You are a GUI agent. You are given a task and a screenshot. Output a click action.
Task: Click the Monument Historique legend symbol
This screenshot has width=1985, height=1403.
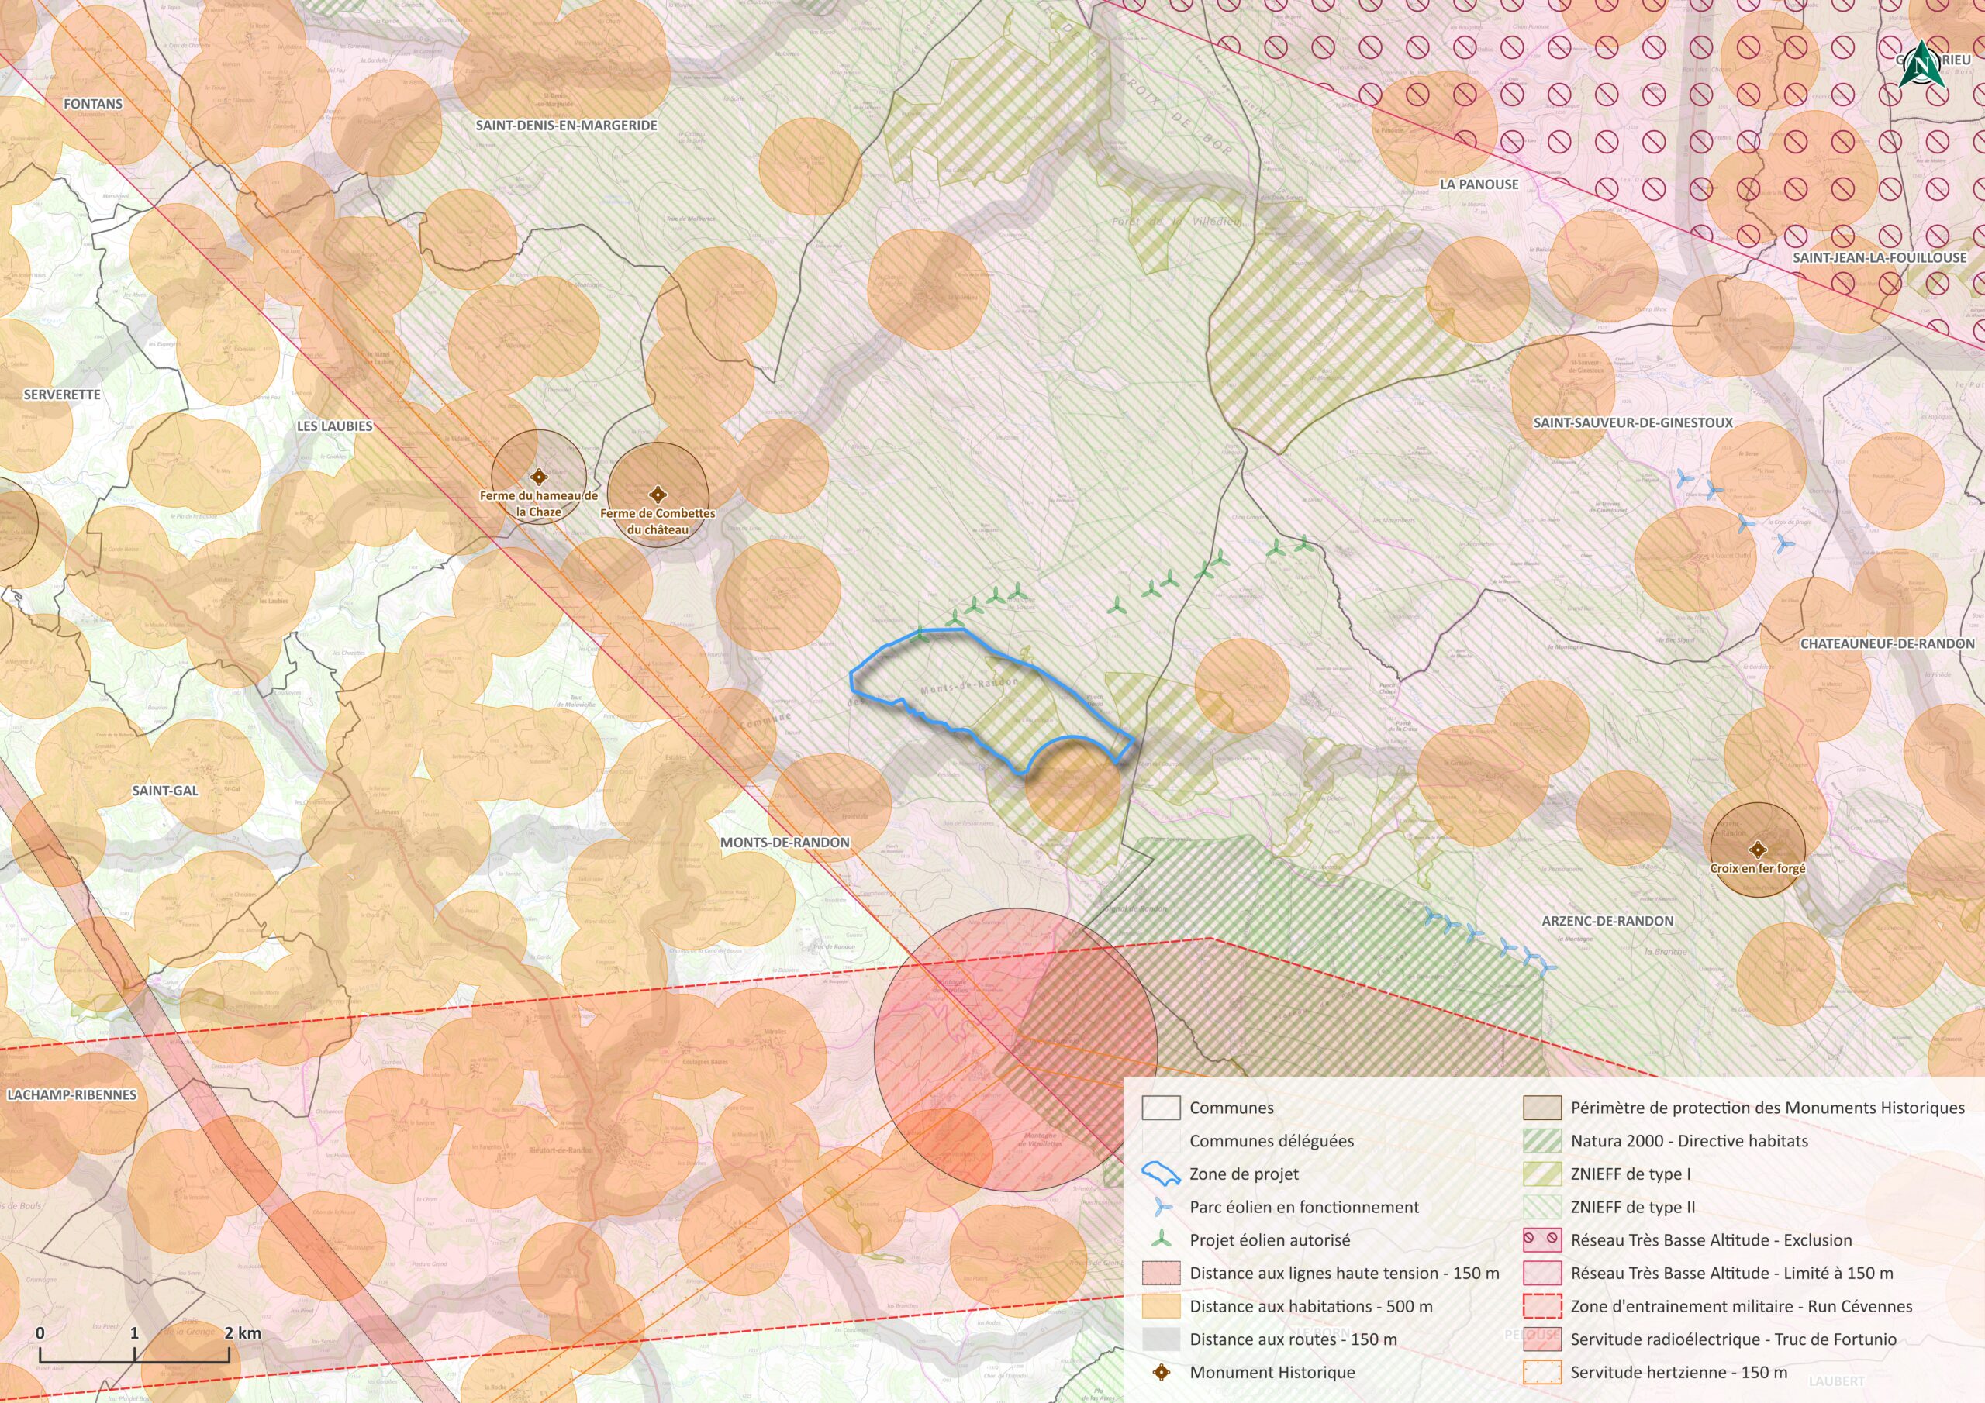(1161, 1372)
